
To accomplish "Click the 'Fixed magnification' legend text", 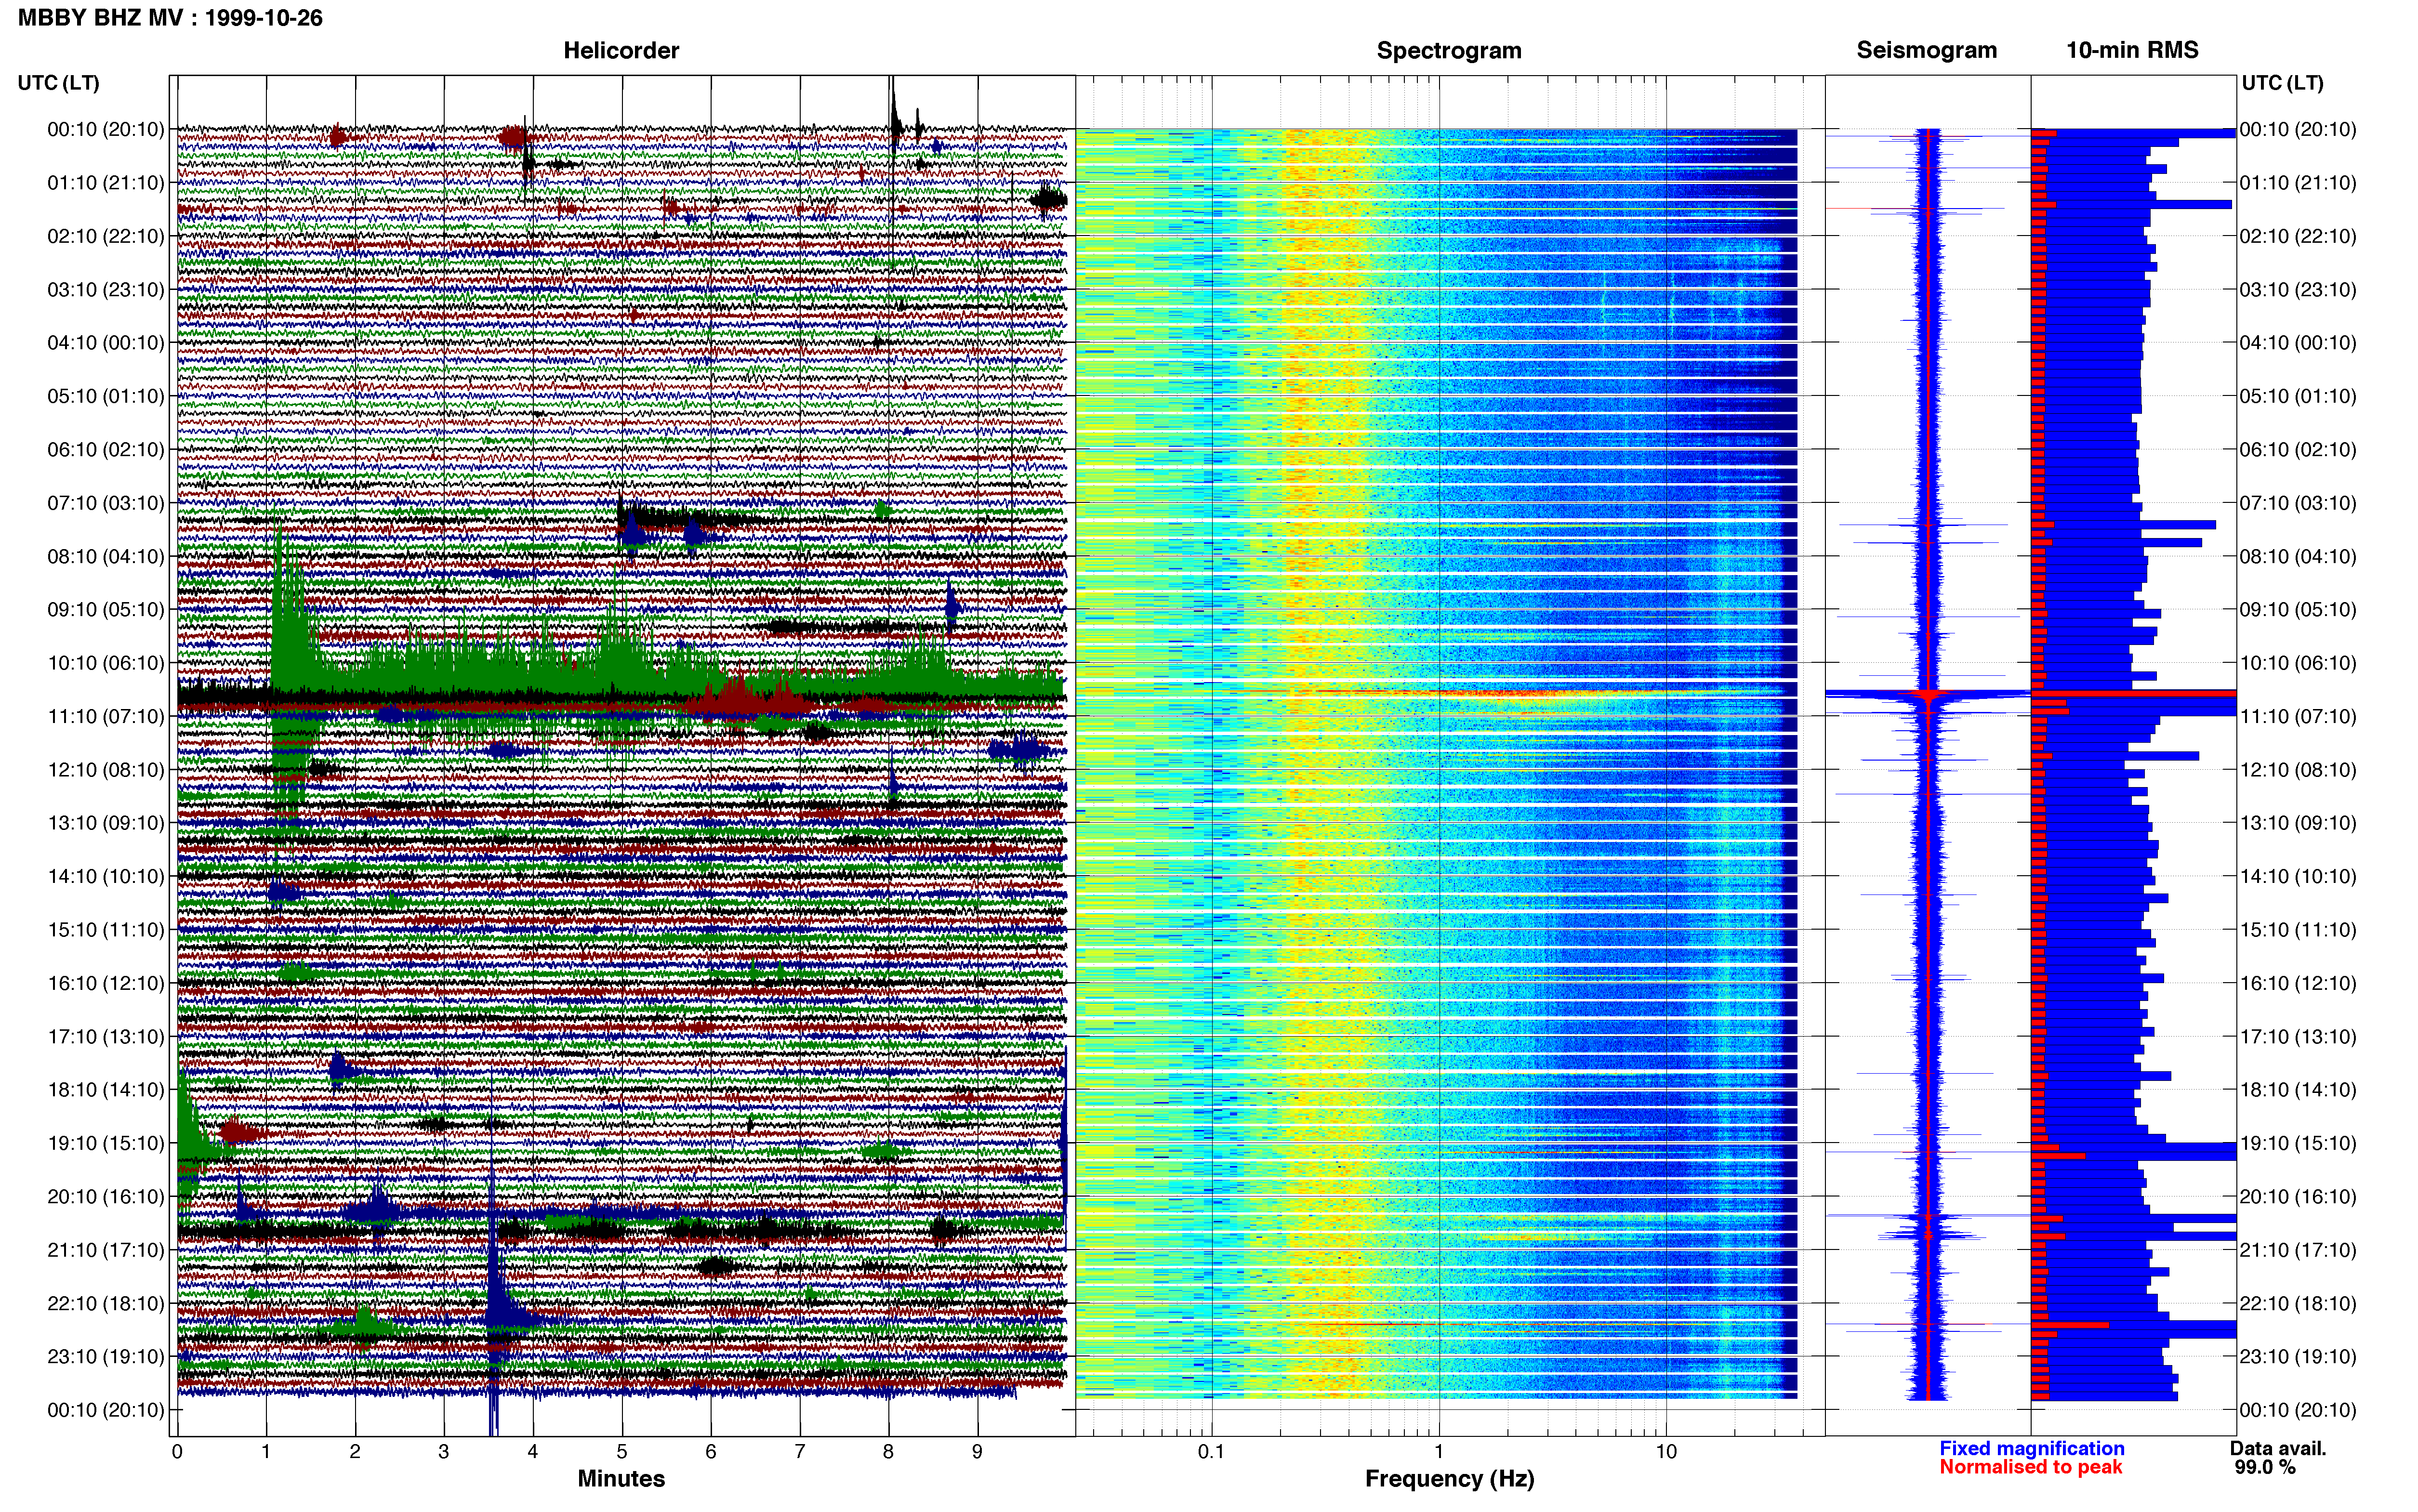I will [x=2031, y=1448].
